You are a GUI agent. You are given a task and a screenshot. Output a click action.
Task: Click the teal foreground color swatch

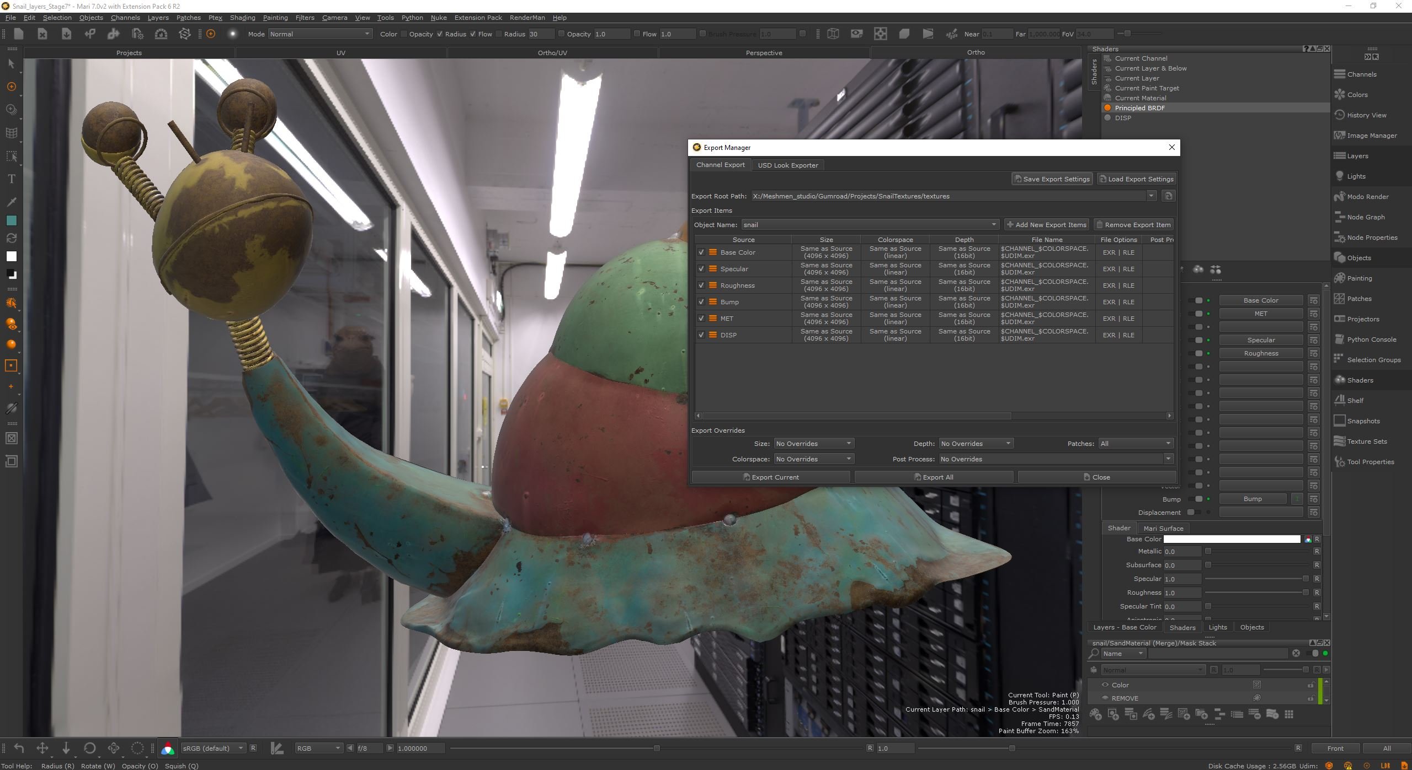(12, 220)
